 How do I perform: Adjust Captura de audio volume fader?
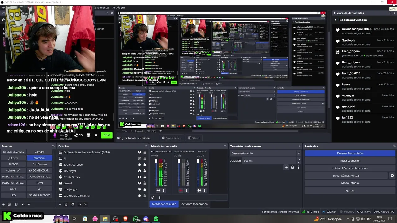pos(179,161)
